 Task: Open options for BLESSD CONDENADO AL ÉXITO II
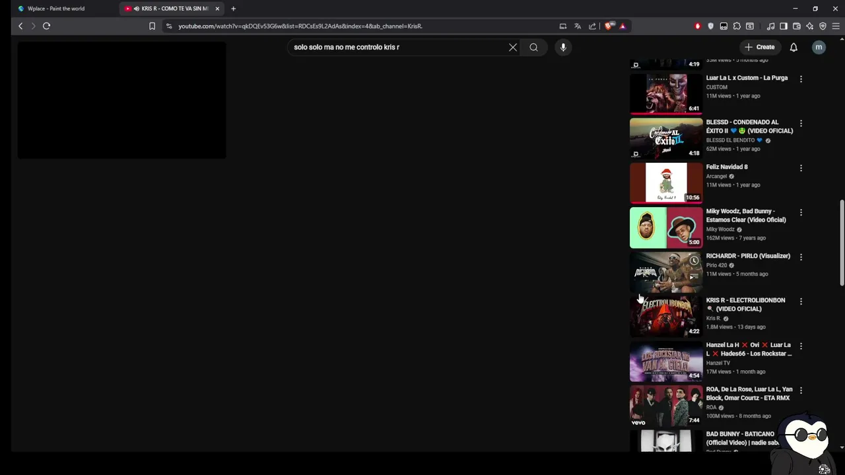click(801, 123)
